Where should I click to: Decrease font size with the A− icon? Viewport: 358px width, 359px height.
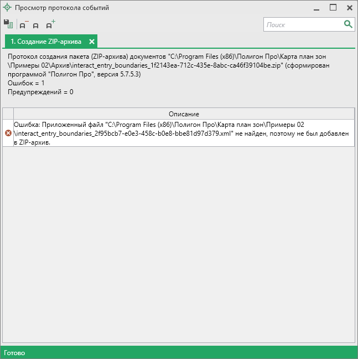point(23,24)
